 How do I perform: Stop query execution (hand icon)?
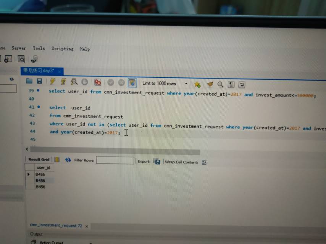click(x=85, y=82)
